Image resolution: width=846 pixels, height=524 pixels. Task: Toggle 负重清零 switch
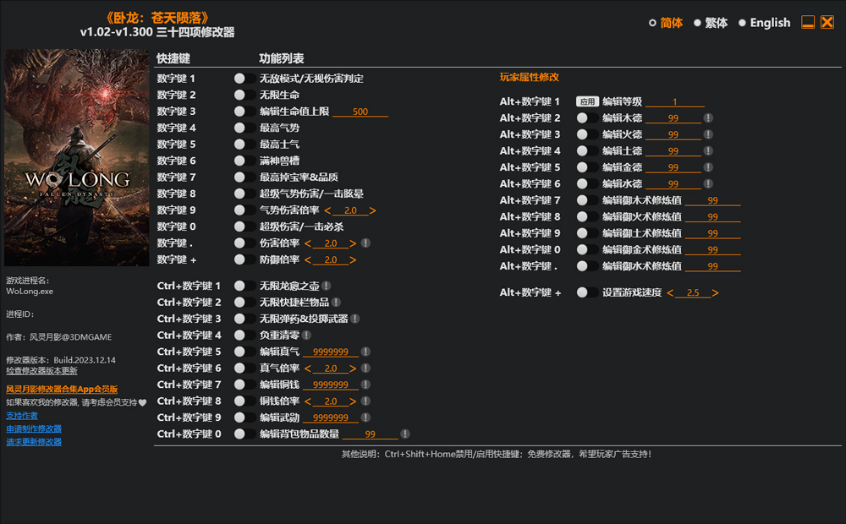coord(244,336)
